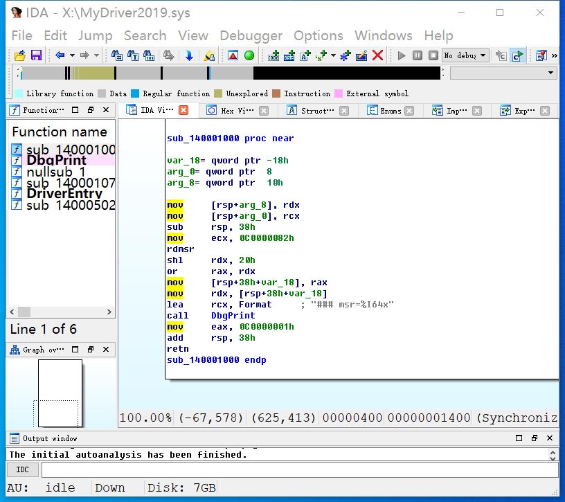Click the Save database icon
This screenshot has height=502, width=565.
point(36,55)
